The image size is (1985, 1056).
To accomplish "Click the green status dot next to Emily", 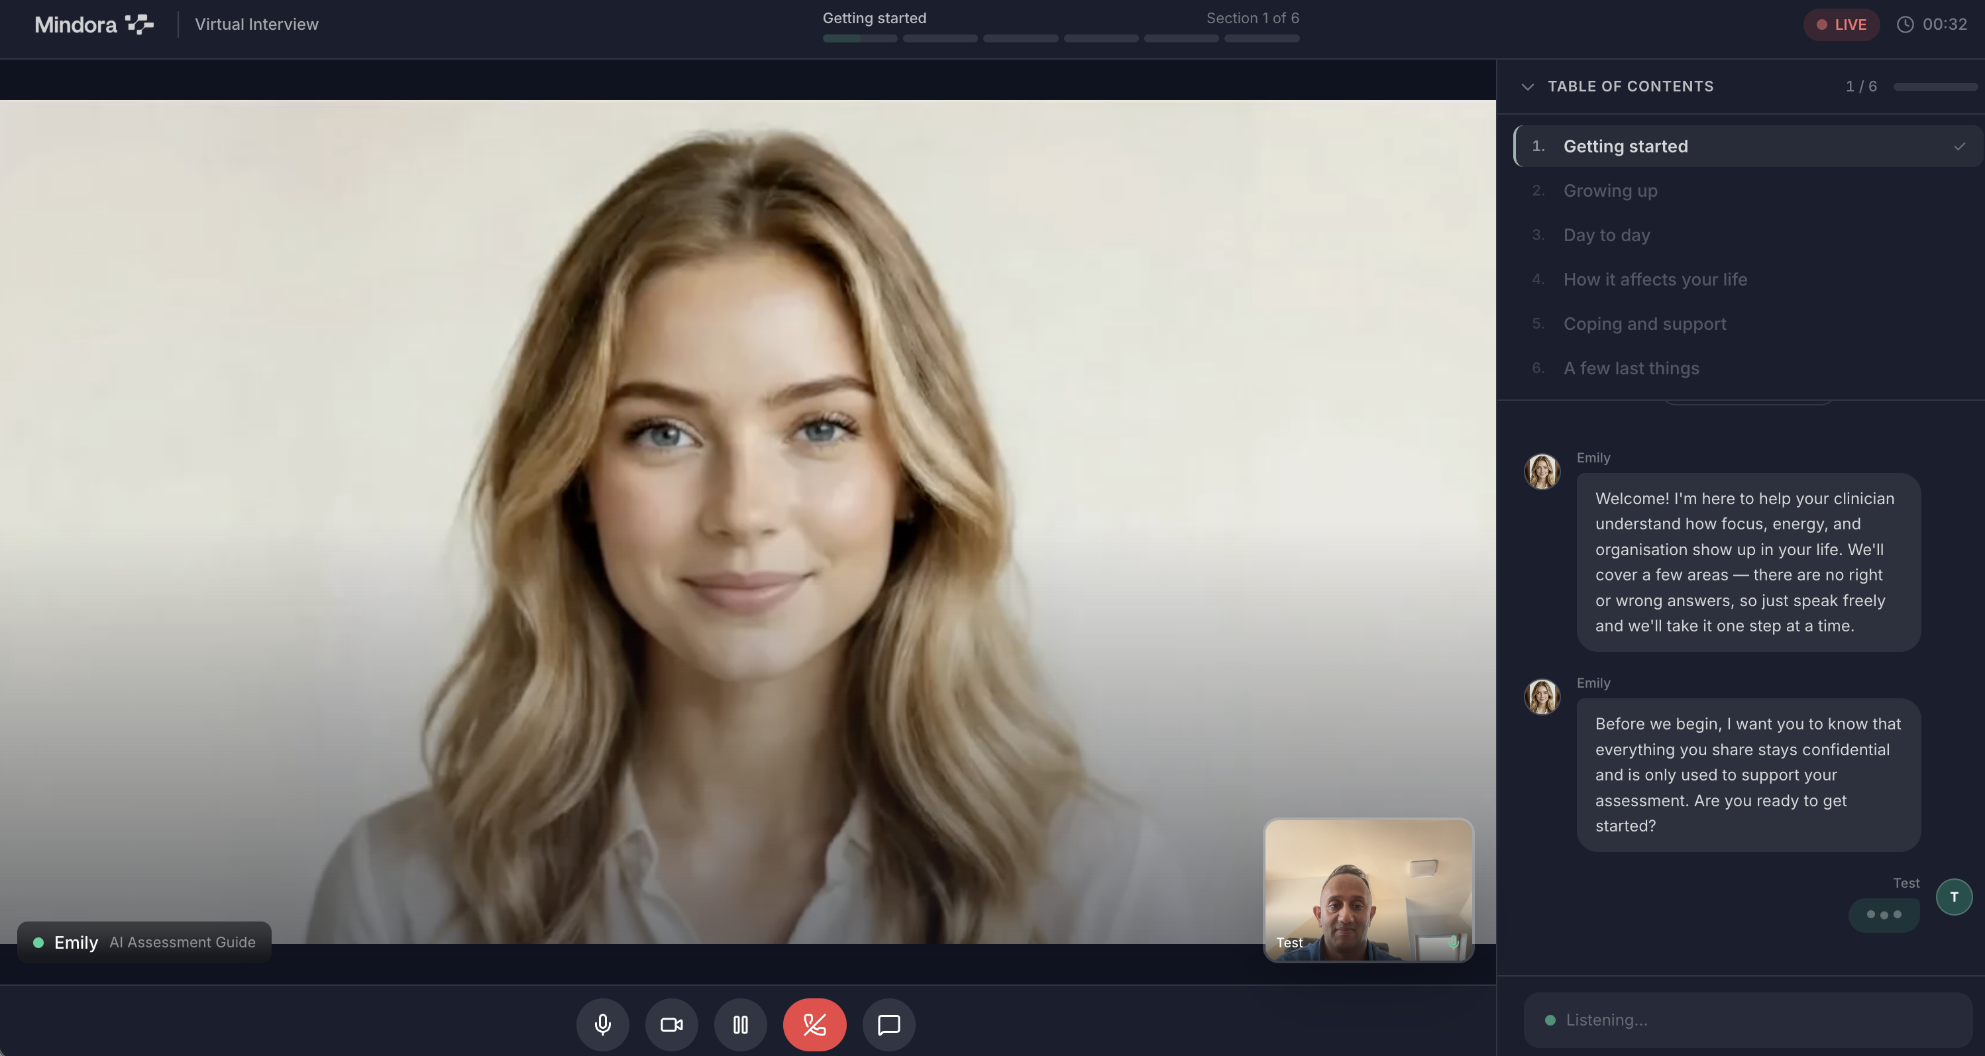I will pos(38,942).
